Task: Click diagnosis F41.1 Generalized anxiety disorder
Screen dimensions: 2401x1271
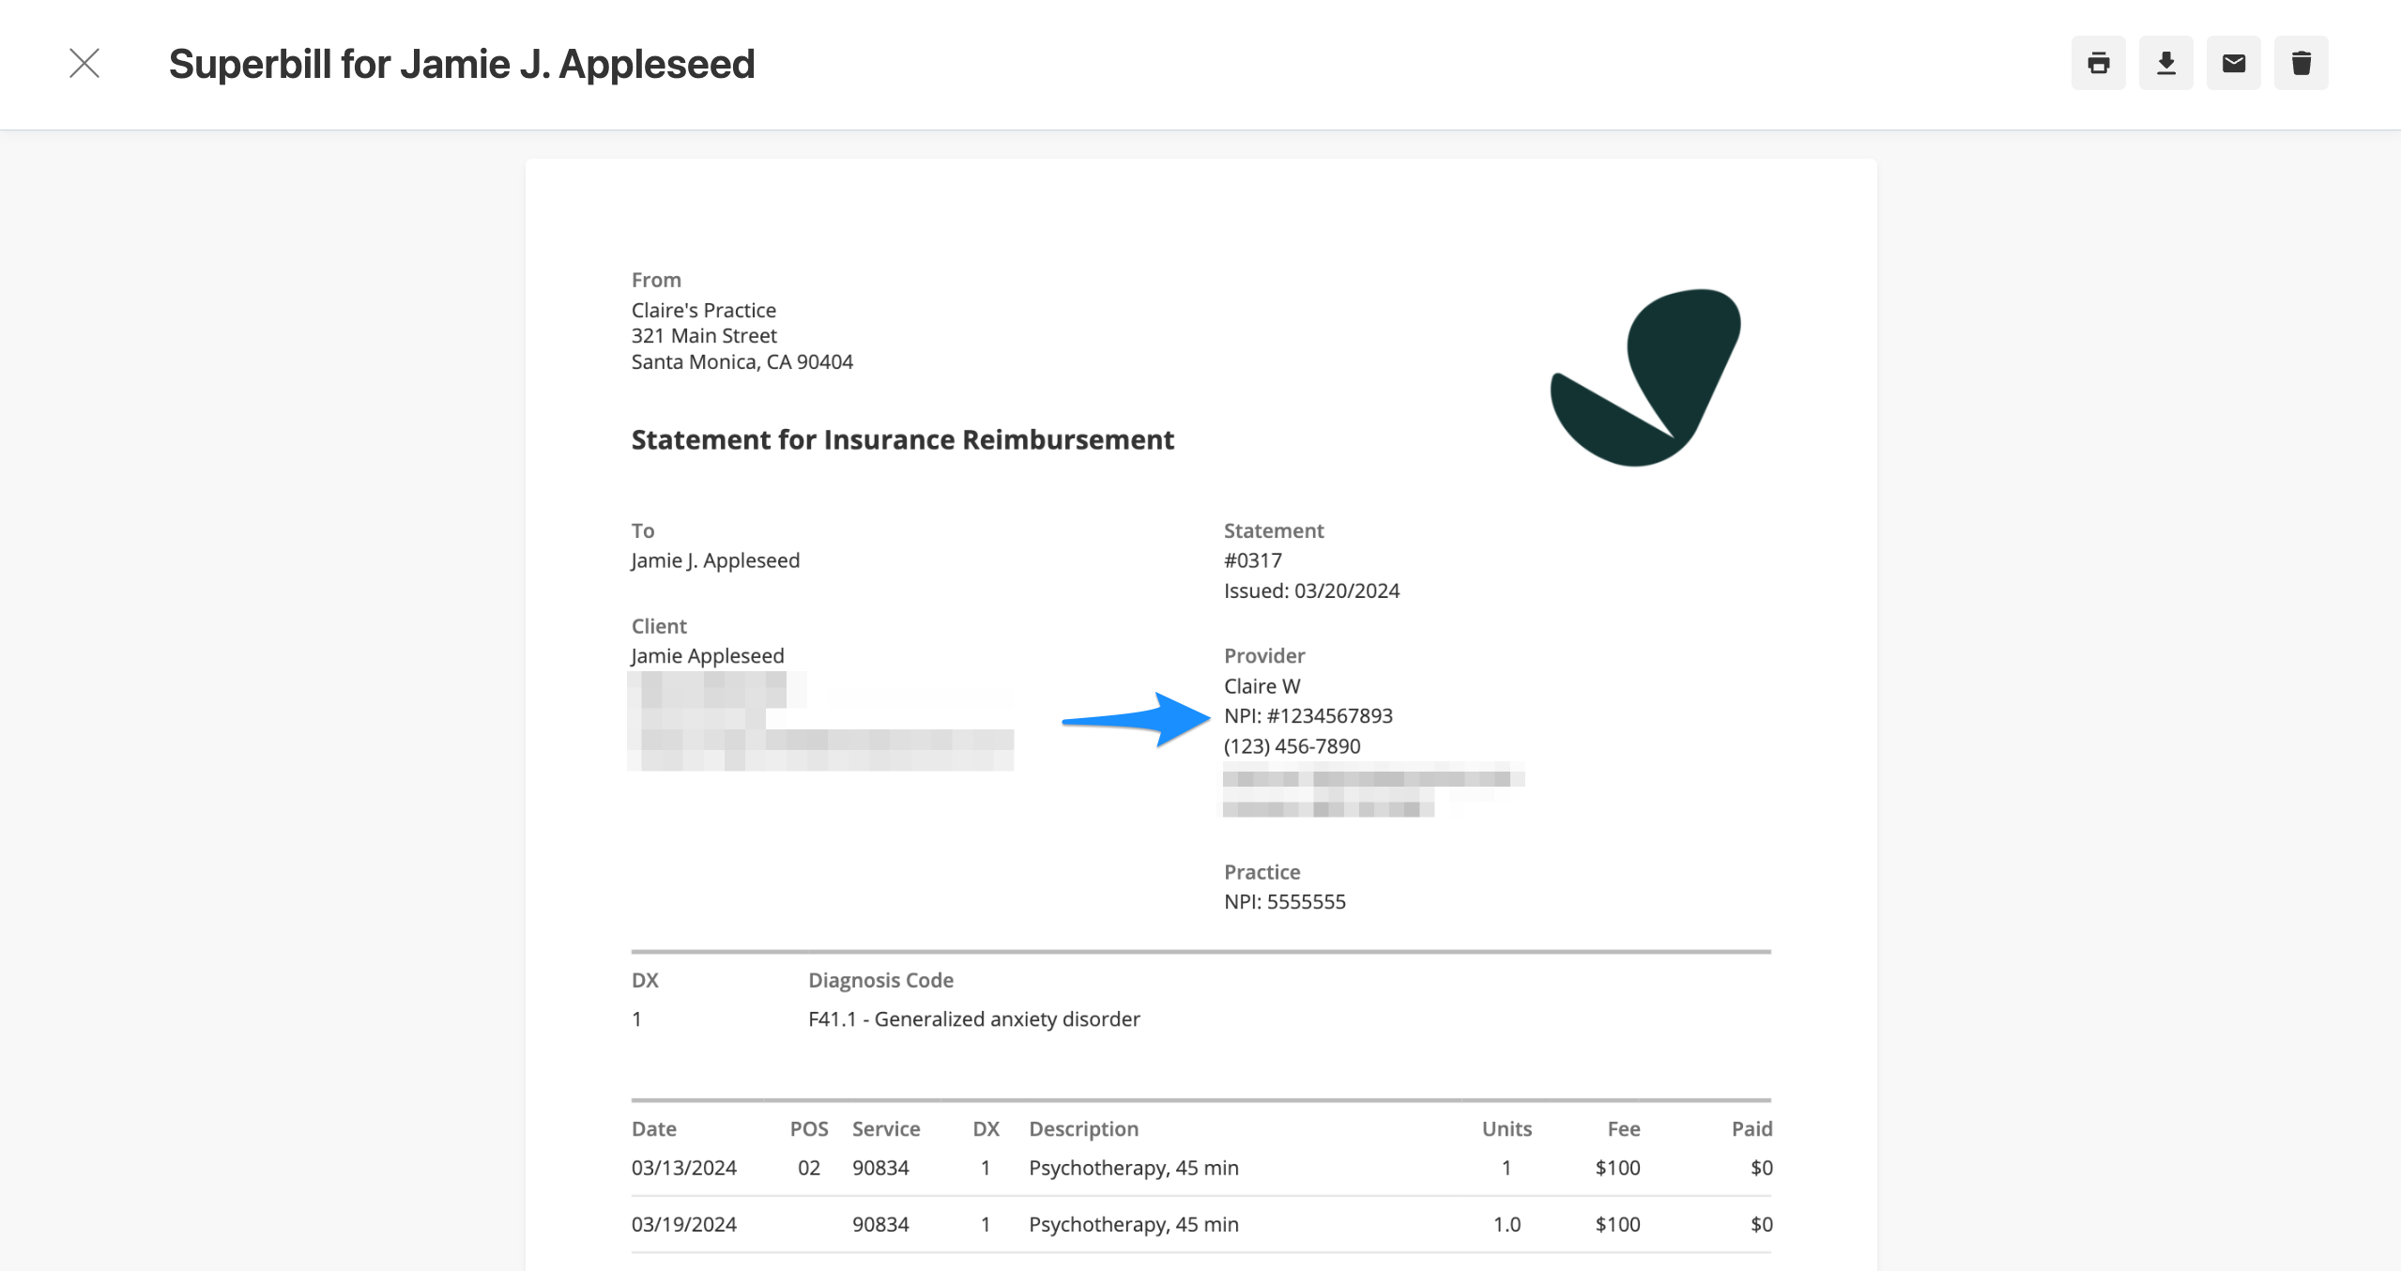Action: coord(973,1018)
